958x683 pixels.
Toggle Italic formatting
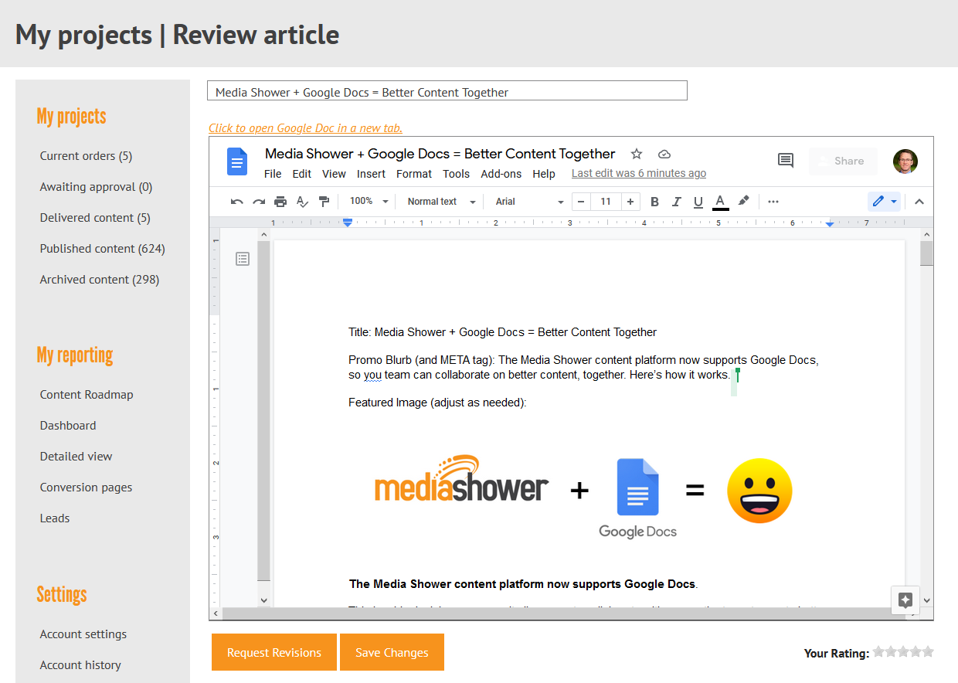[x=676, y=202]
